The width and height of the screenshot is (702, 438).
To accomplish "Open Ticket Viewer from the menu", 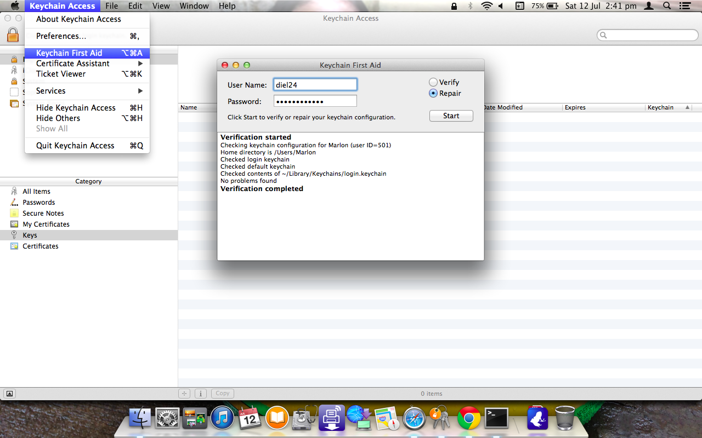I will click(x=87, y=74).
